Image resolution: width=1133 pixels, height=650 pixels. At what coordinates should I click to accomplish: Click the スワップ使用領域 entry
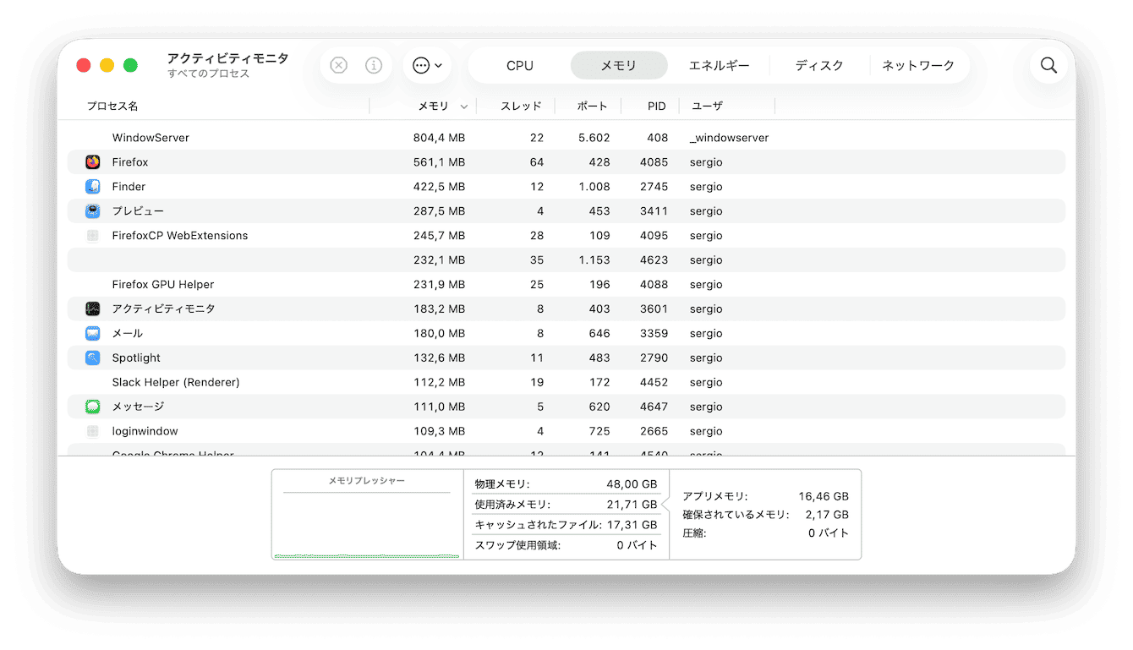[x=566, y=545]
